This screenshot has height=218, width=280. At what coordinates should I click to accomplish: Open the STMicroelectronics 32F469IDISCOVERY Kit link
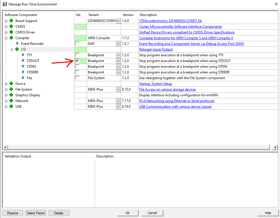point(170,21)
